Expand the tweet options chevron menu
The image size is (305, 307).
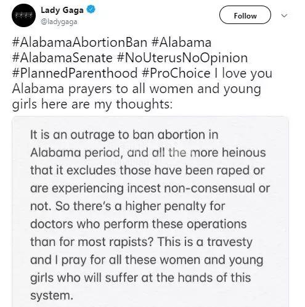tap(284, 15)
